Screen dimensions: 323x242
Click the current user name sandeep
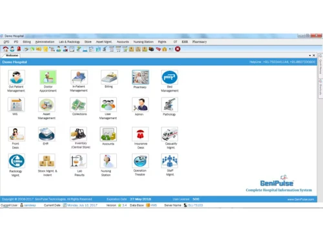30,205
